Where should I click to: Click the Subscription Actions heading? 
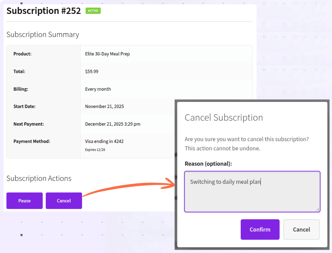point(39,178)
